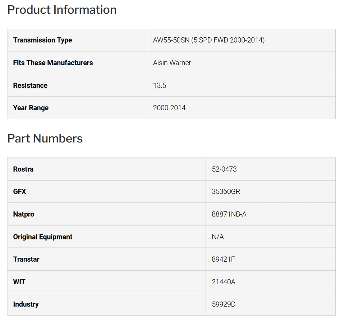Click the Part Numbers heading

[45, 139]
